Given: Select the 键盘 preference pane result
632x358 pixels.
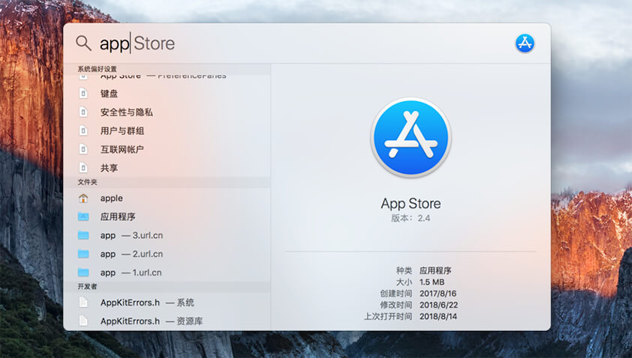Looking at the screenshot, I should tap(167, 94).
